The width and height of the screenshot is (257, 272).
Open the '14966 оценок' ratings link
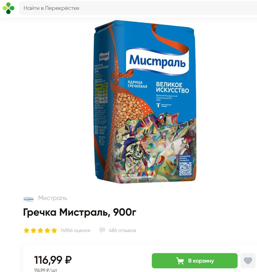click(75, 230)
